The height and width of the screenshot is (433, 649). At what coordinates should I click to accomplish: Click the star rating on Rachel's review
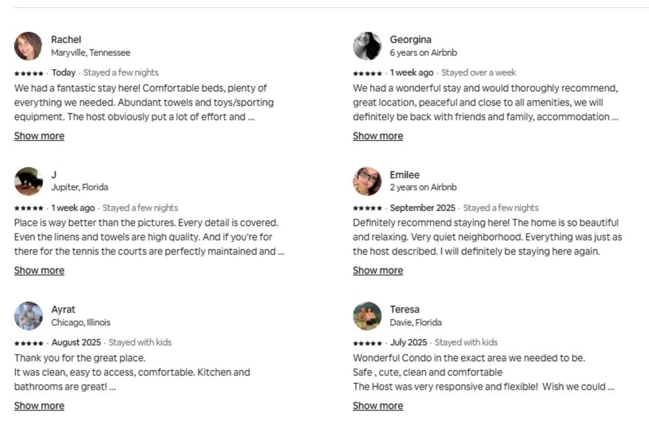pyautogui.click(x=28, y=73)
